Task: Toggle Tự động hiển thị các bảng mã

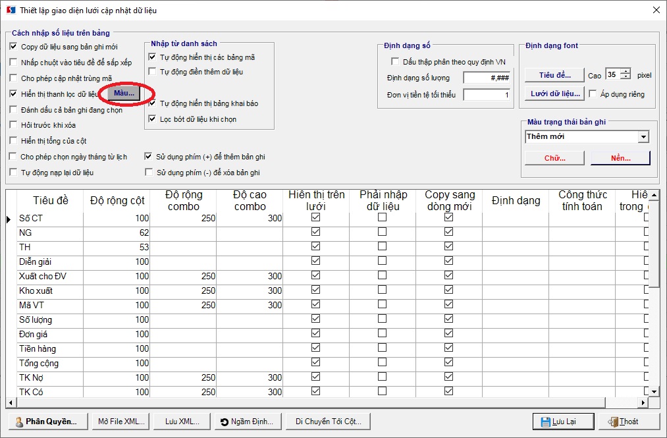Action: (x=152, y=57)
